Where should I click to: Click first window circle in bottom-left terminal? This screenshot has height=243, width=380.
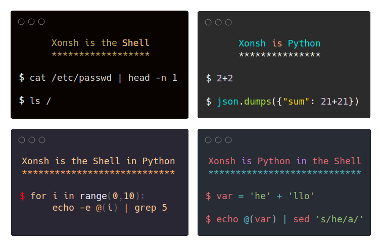pyautogui.click(x=22, y=140)
